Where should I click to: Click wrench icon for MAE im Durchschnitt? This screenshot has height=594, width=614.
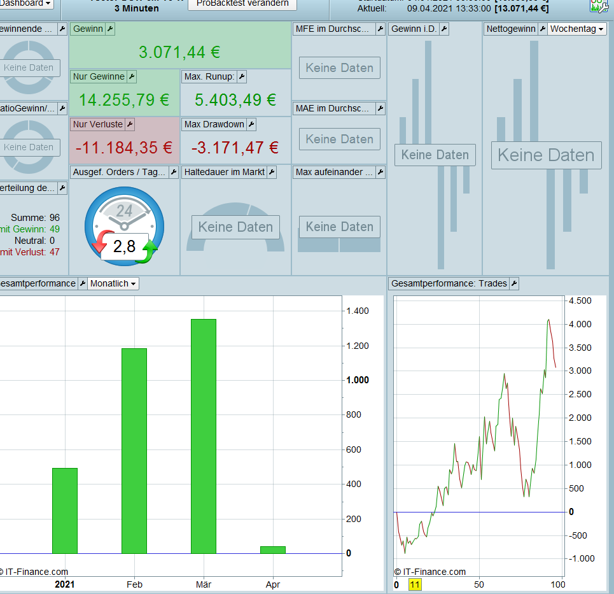point(380,108)
